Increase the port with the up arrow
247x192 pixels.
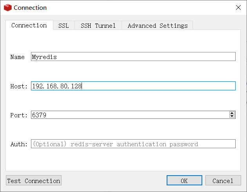[232, 113]
